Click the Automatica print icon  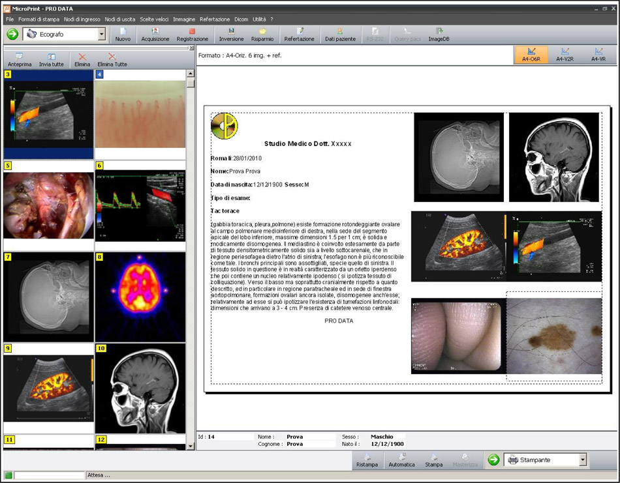point(401,460)
